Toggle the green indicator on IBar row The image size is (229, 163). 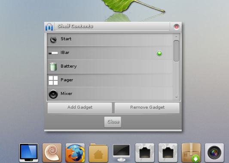159,53
